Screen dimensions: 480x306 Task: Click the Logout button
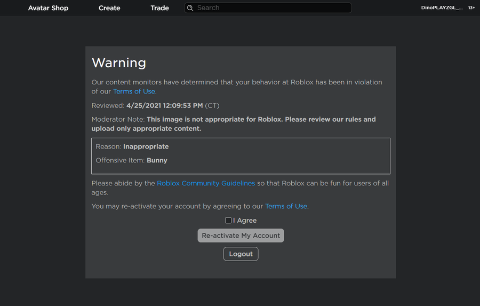tap(241, 254)
